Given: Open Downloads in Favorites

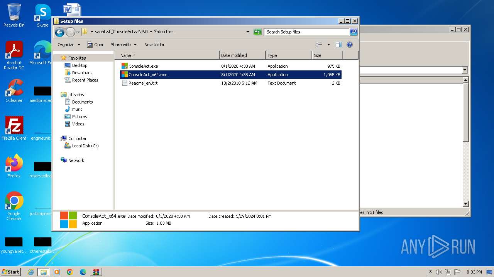Looking at the screenshot, I should pos(82,73).
